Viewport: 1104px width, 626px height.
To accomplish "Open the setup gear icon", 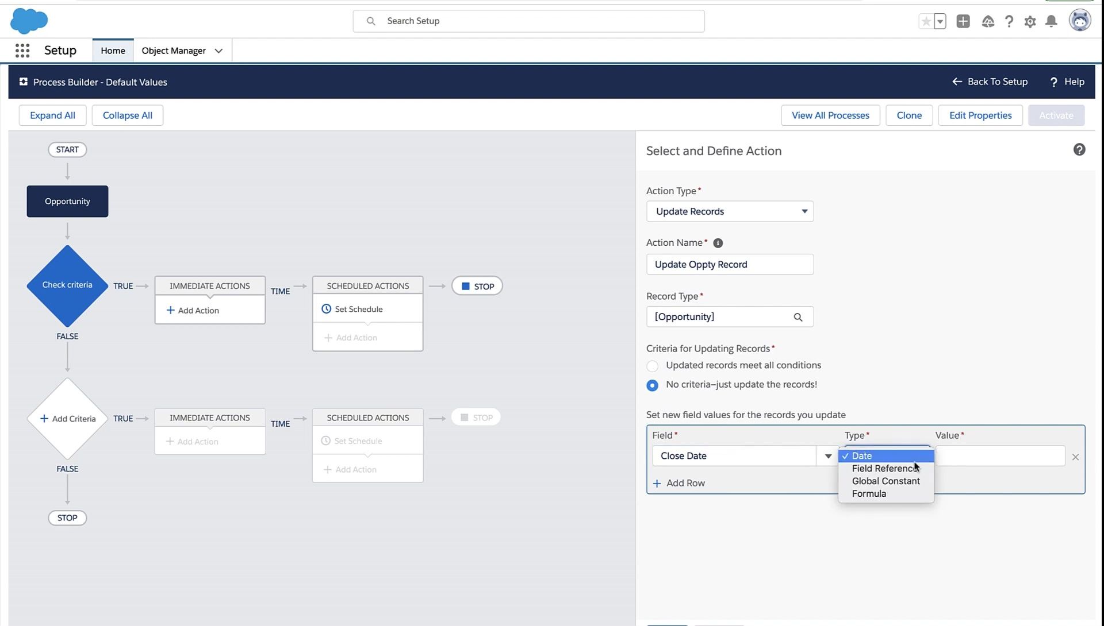I will [x=1030, y=21].
